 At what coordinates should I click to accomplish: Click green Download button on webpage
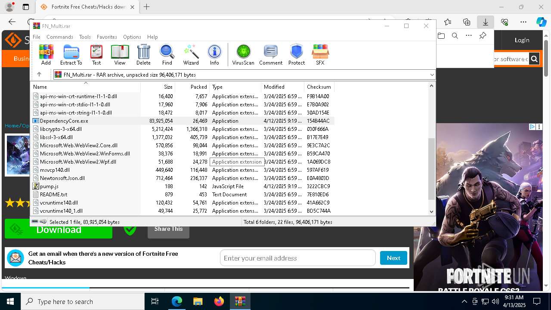pyautogui.click(x=59, y=230)
